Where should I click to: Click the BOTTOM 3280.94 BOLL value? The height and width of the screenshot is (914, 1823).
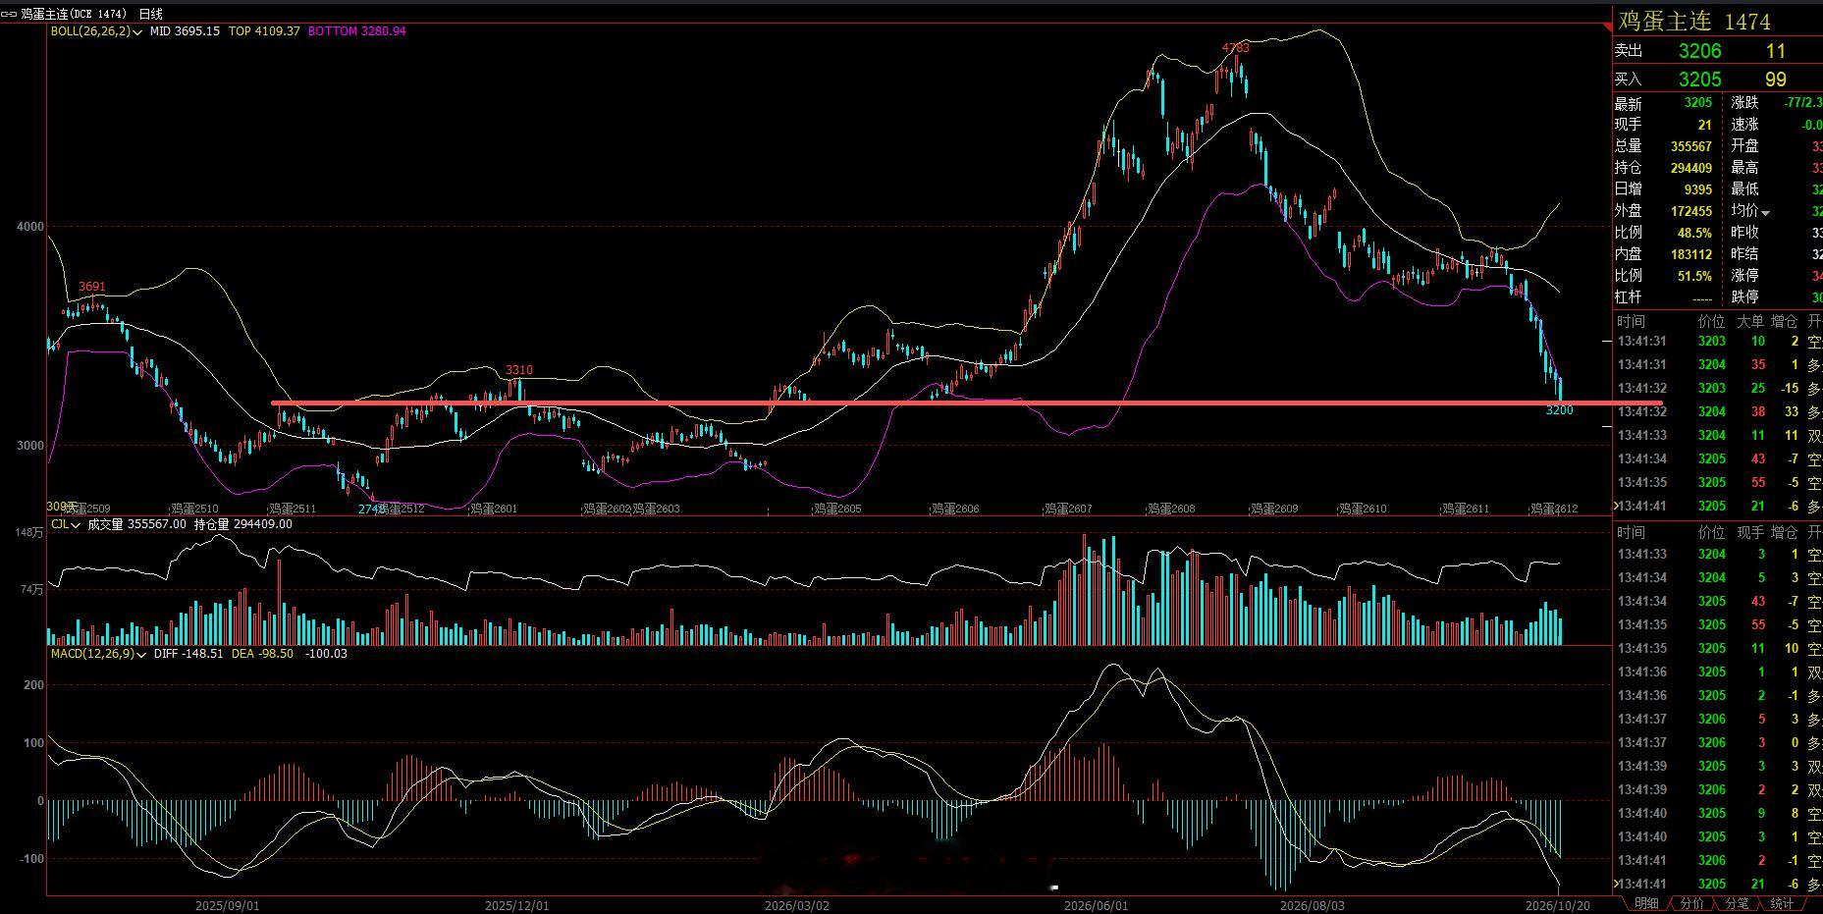(356, 31)
